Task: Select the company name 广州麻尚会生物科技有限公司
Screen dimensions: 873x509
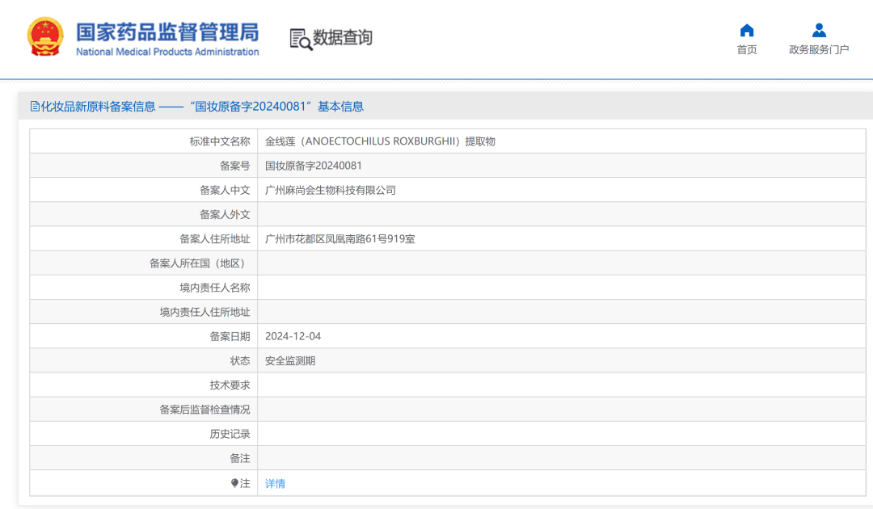Action: point(331,190)
